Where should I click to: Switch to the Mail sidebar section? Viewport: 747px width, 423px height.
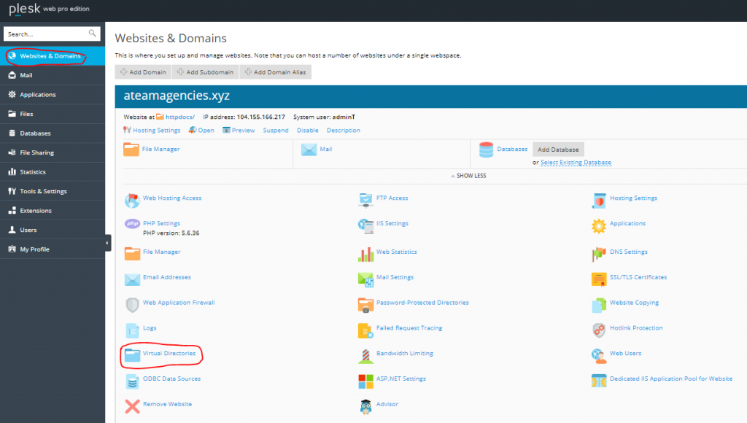click(29, 75)
